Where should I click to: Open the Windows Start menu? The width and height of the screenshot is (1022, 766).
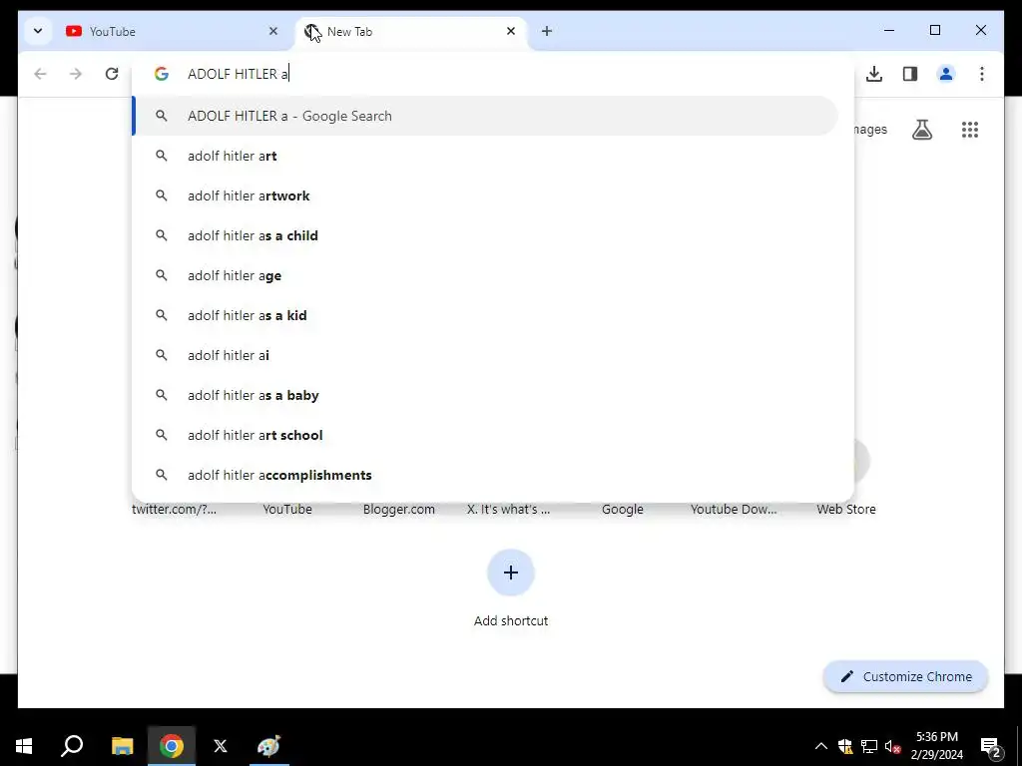pyautogui.click(x=24, y=746)
